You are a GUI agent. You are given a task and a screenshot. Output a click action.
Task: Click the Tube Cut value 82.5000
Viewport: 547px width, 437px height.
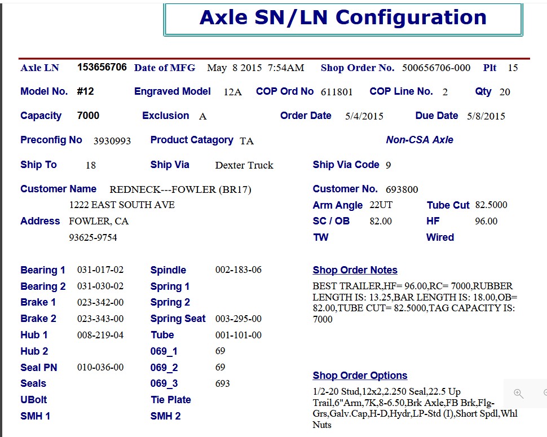(491, 205)
